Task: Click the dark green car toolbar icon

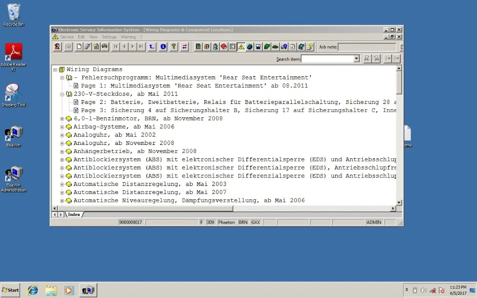Action: [275, 47]
